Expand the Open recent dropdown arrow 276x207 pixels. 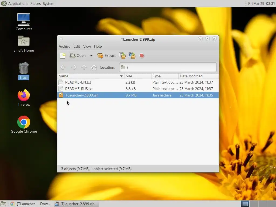point(91,56)
